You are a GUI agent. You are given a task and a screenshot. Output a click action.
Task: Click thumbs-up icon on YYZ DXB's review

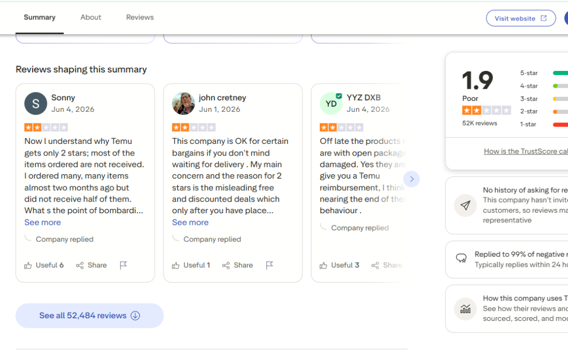click(323, 265)
